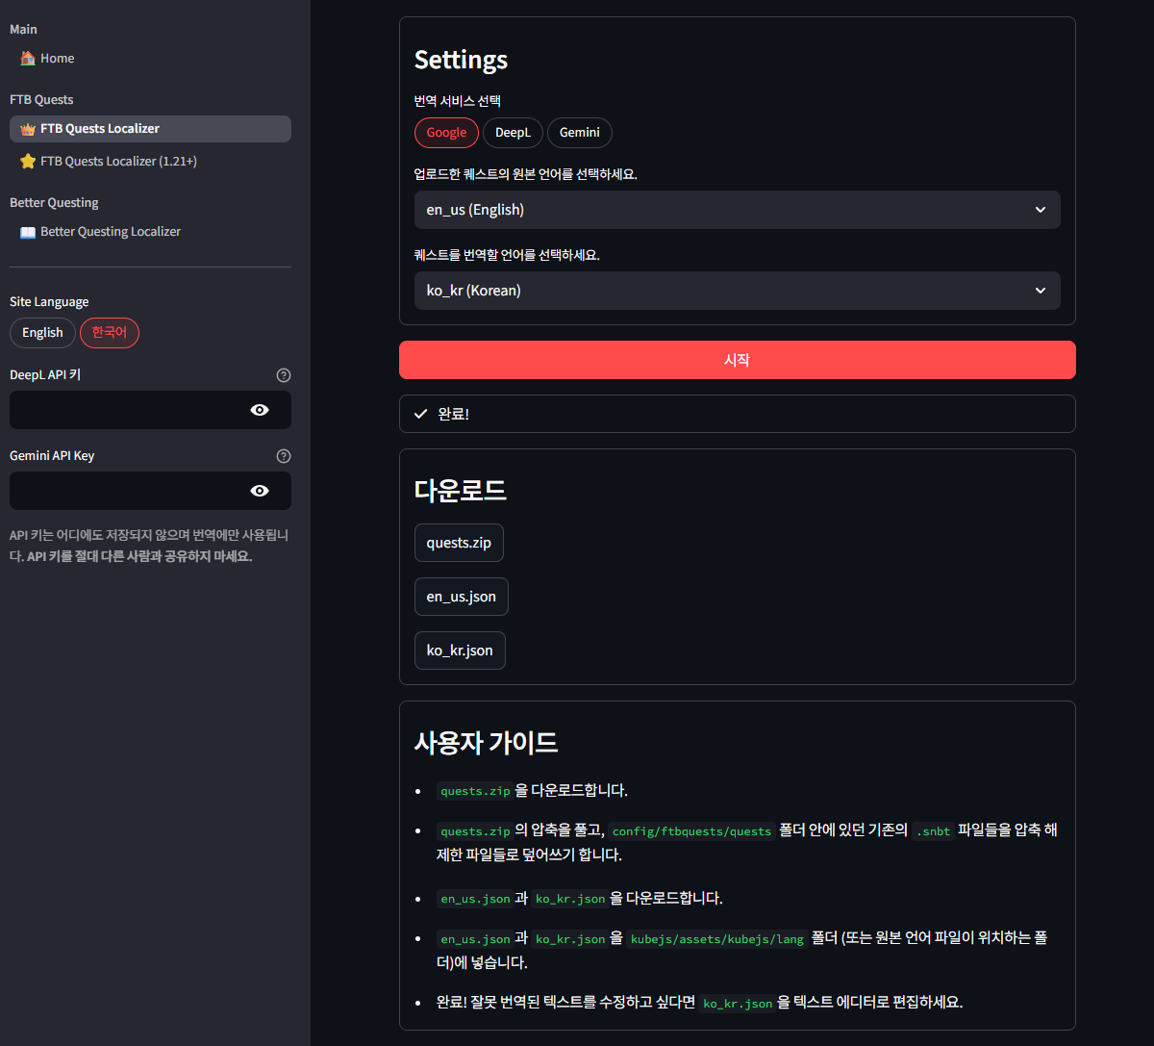
Task: Choose Google translation service
Action: coord(446,133)
